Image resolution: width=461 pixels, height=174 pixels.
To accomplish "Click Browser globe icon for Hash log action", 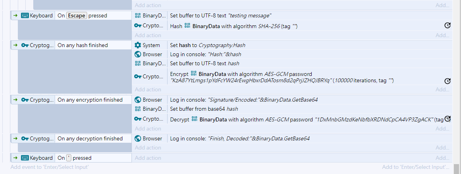I will click(x=137, y=54).
